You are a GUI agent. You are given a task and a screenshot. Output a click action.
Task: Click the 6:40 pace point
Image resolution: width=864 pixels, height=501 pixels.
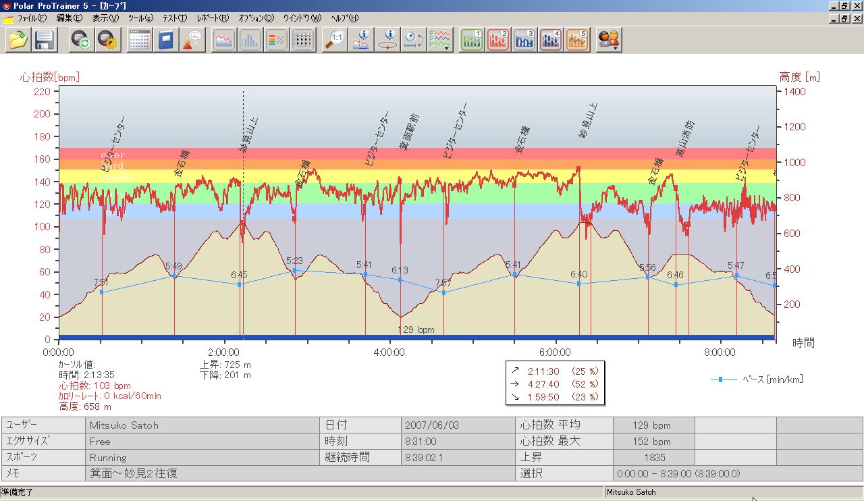click(x=578, y=284)
